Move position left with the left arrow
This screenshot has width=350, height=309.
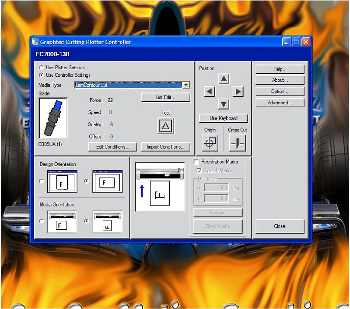(210, 91)
